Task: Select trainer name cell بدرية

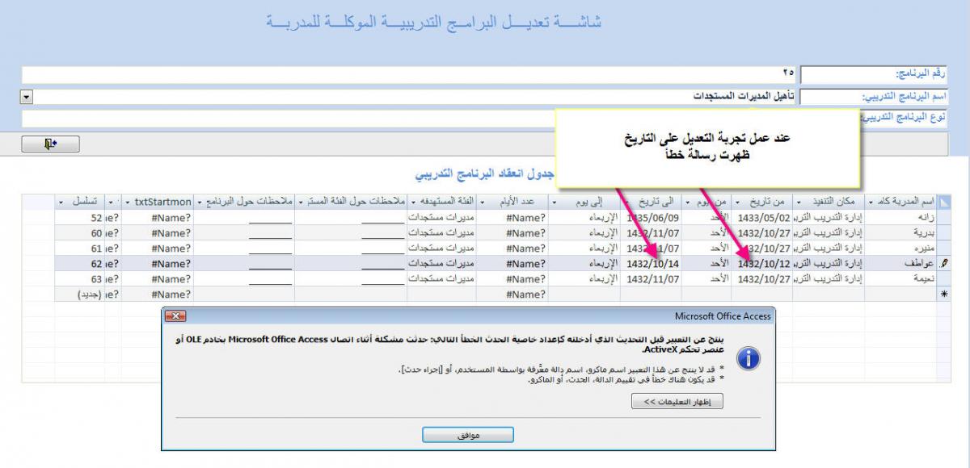Action: (900, 232)
